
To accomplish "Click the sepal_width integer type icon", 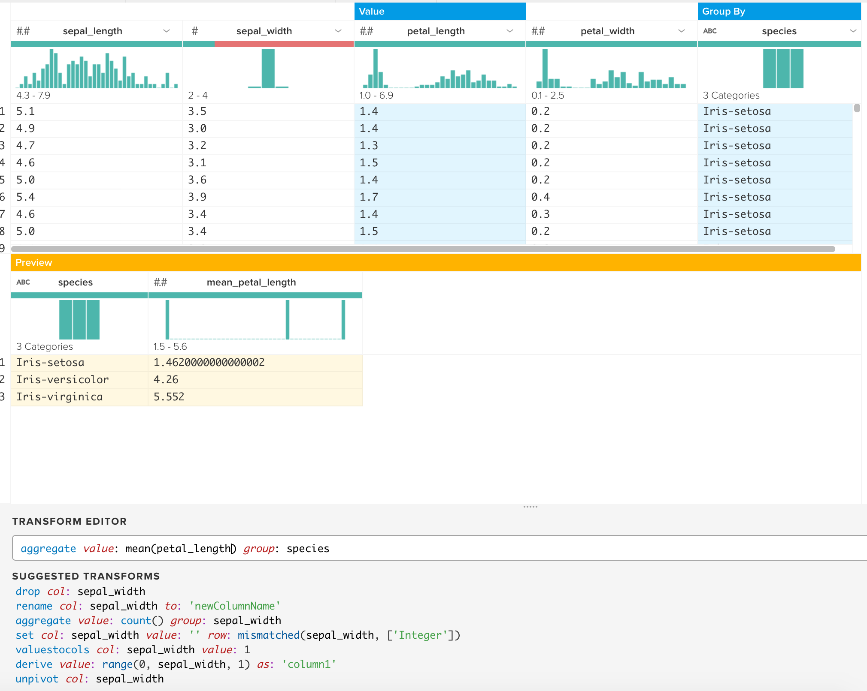I will tap(195, 31).
